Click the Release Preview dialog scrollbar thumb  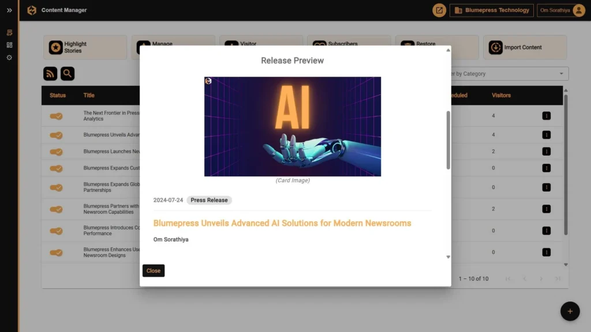448,140
